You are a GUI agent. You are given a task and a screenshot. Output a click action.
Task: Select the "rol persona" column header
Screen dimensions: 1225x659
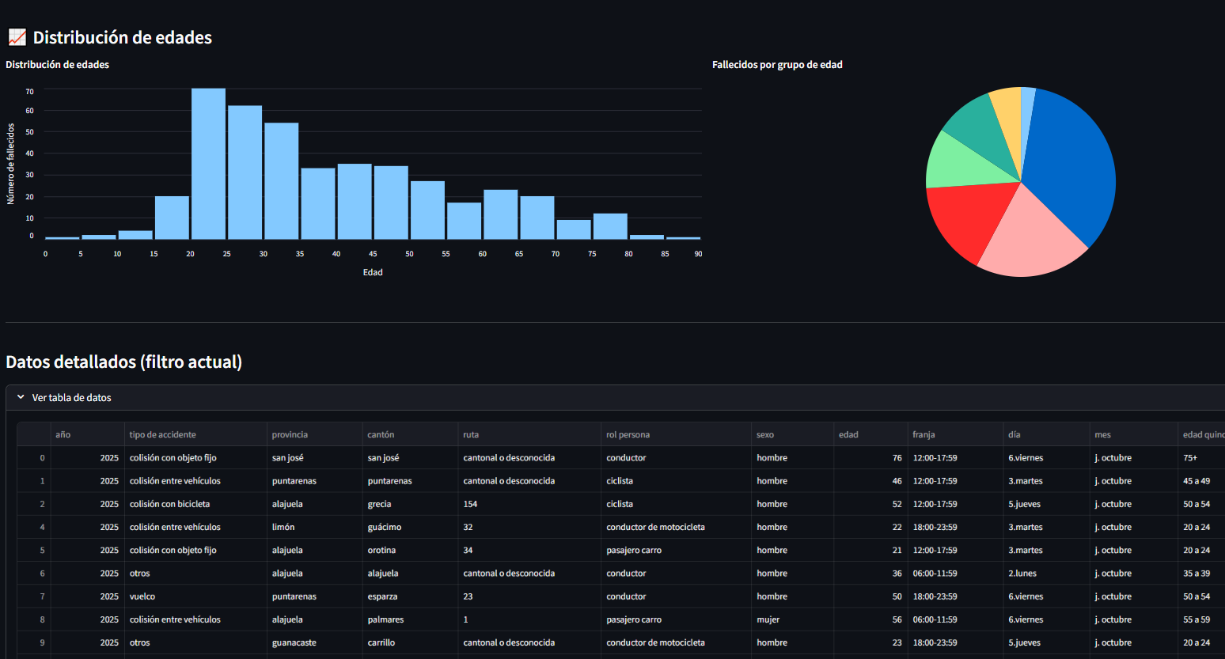(x=628, y=434)
